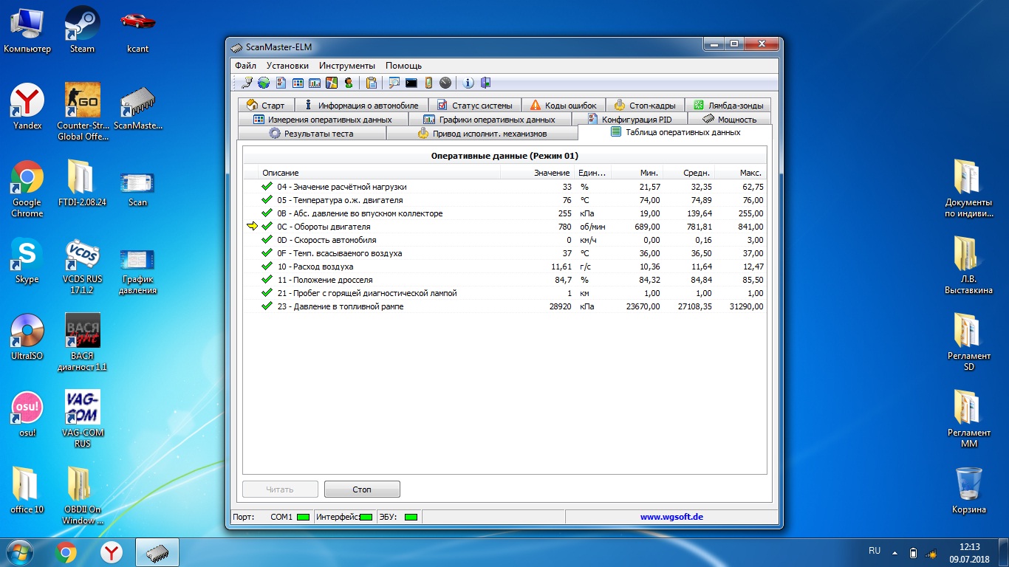The height and width of the screenshot is (567, 1009).
Task: Expand the Инструменты menu
Action: (x=347, y=66)
